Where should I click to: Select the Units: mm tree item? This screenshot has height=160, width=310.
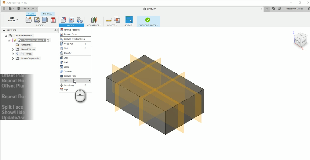pos(26,45)
